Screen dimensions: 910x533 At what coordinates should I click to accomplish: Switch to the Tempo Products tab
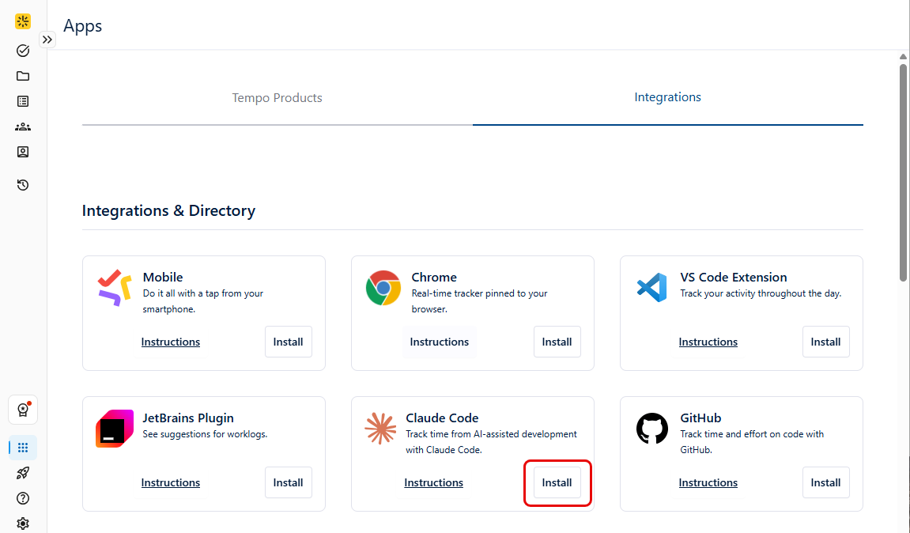click(x=277, y=97)
